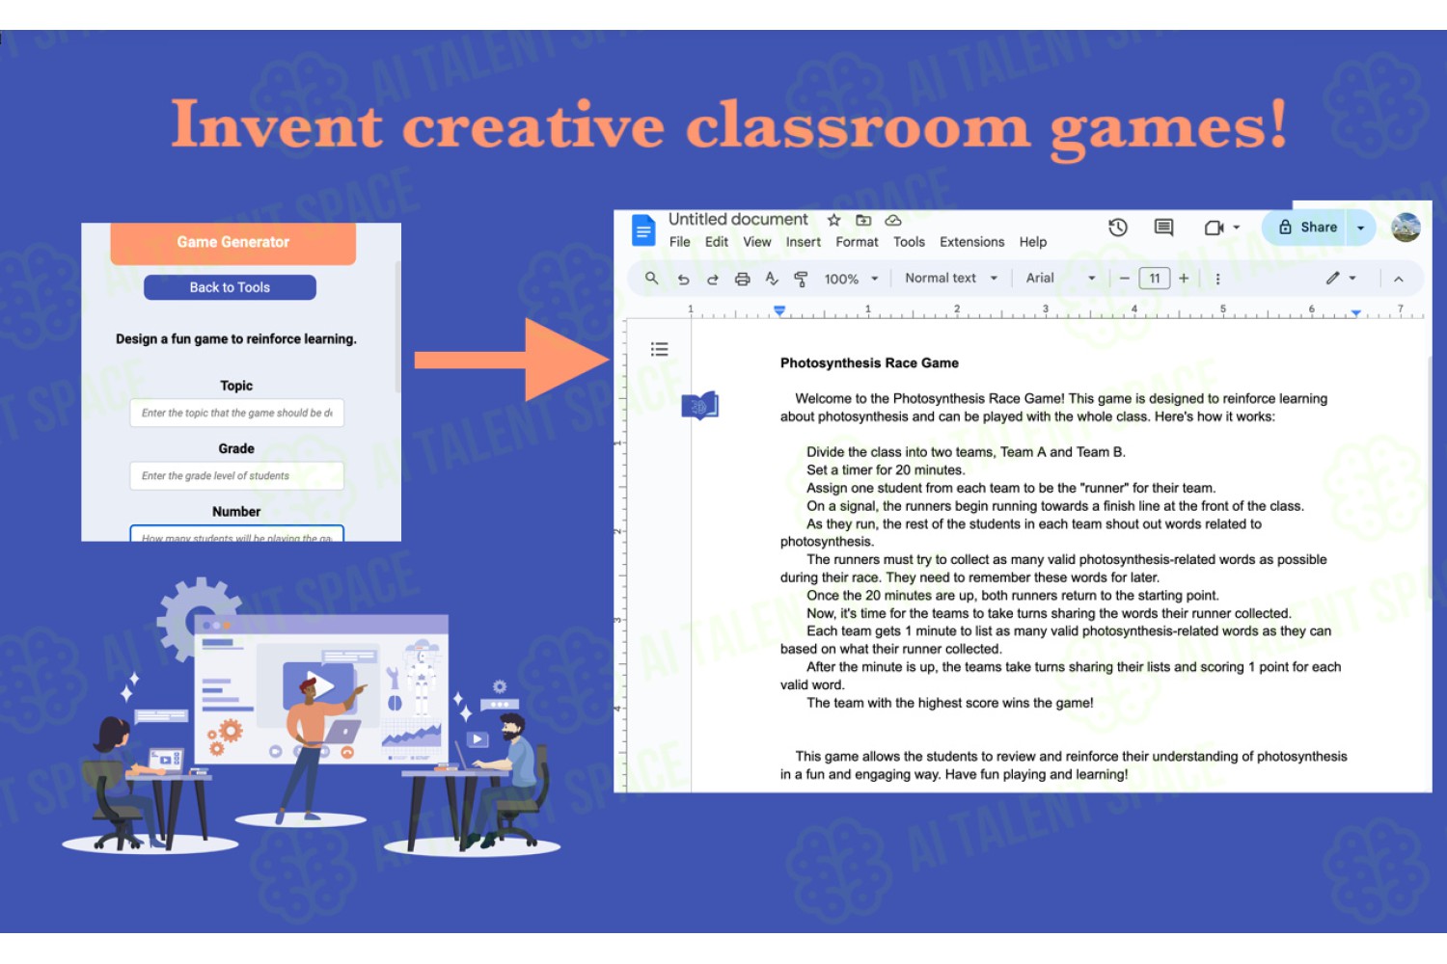Click the Grade input field
The width and height of the screenshot is (1447, 964).
[x=236, y=475]
